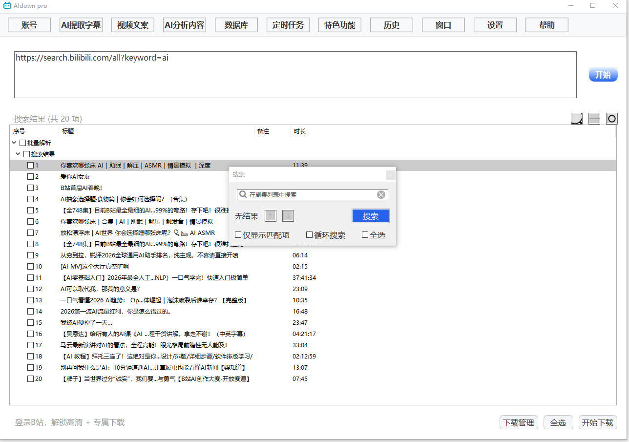This screenshot has width=629, height=442.
Task: Jump to previous match with the up arrow
Action: tap(270, 215)
